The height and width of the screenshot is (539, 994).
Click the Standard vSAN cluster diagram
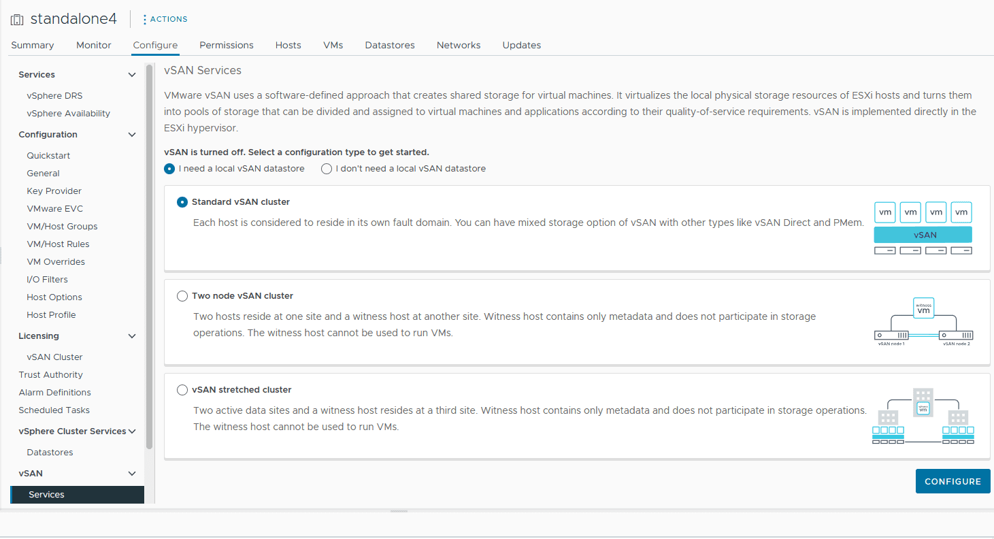[x=923, y=228]
